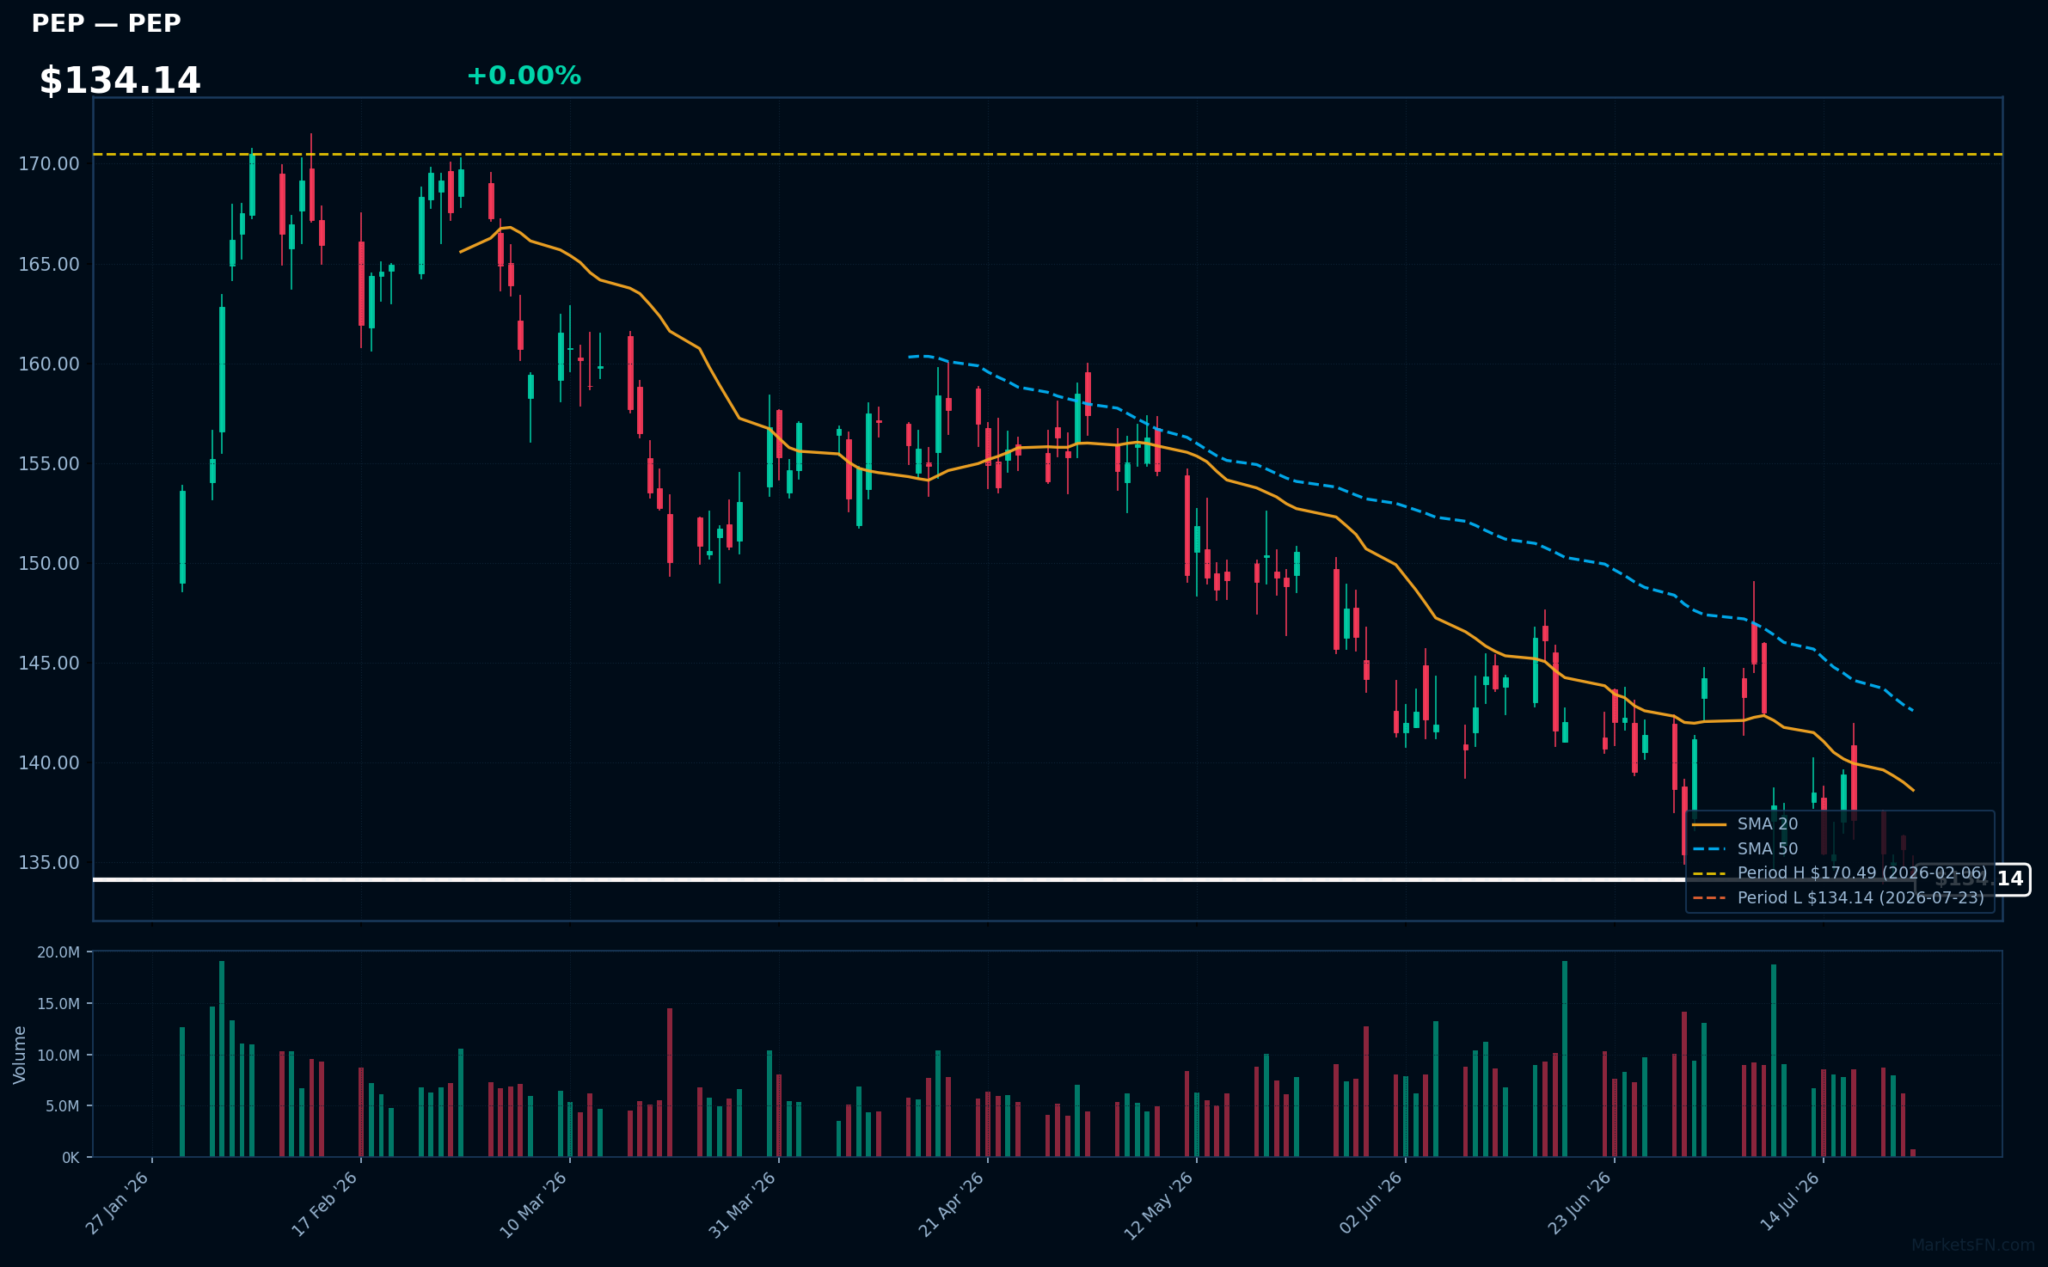The image size is (2048, 1267).
Task: Click the price tag at the white line's right end
Action: (1972, 879)
